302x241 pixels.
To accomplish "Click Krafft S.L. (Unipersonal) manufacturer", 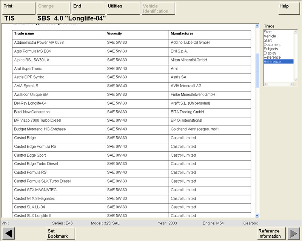I will point(190,103).
